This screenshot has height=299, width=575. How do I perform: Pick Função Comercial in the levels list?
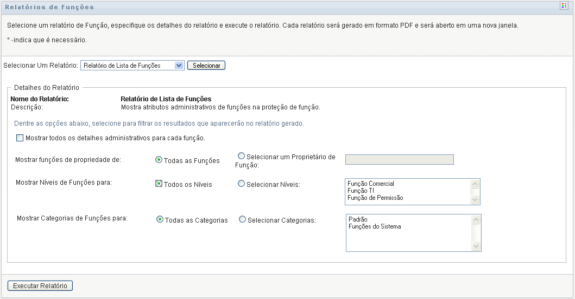pos(371,184)
